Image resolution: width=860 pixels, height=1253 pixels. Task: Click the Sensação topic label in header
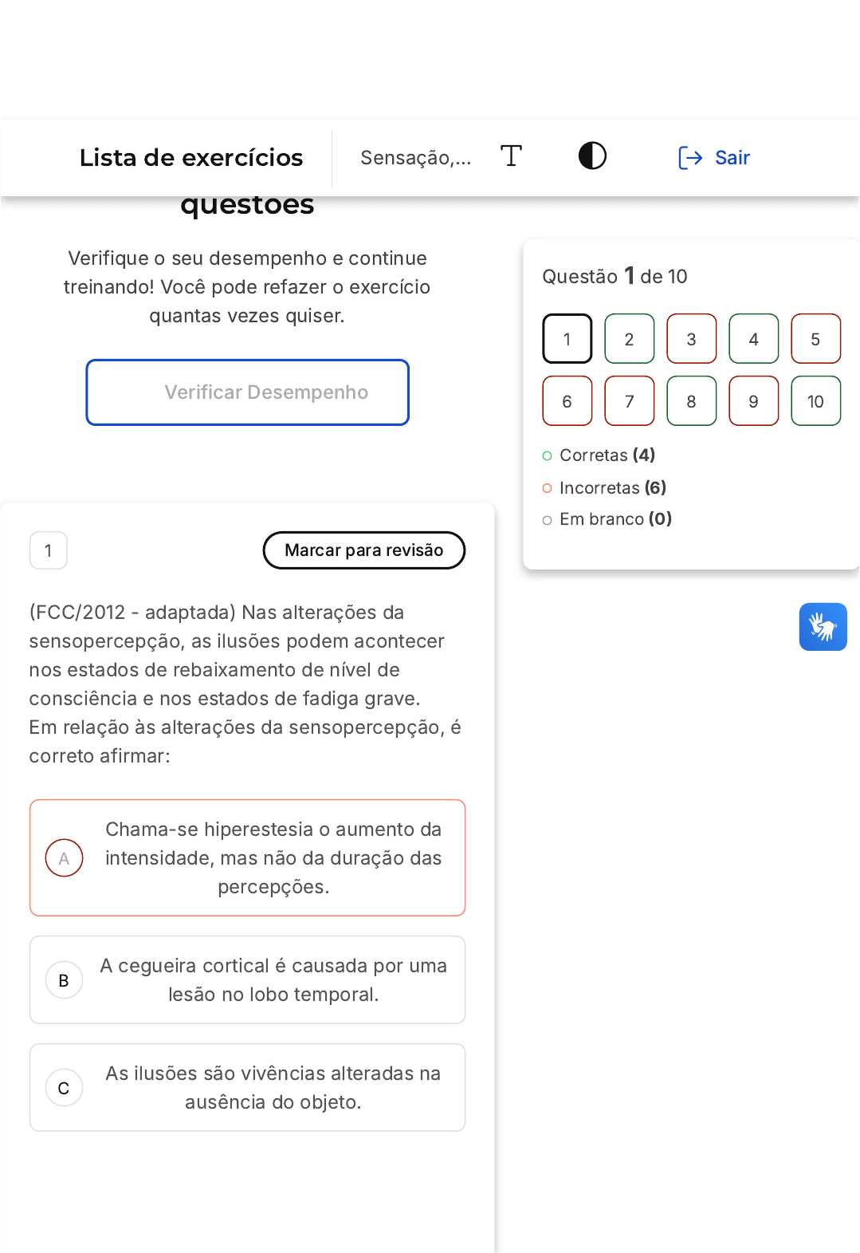[415, 158]
